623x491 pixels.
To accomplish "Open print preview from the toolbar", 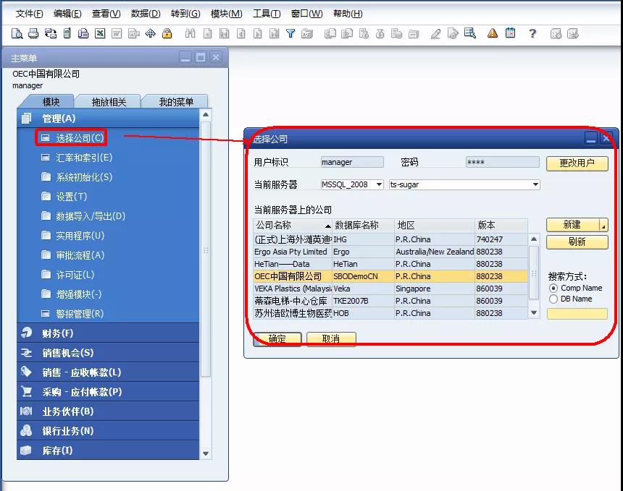I will tap(16, 33).
